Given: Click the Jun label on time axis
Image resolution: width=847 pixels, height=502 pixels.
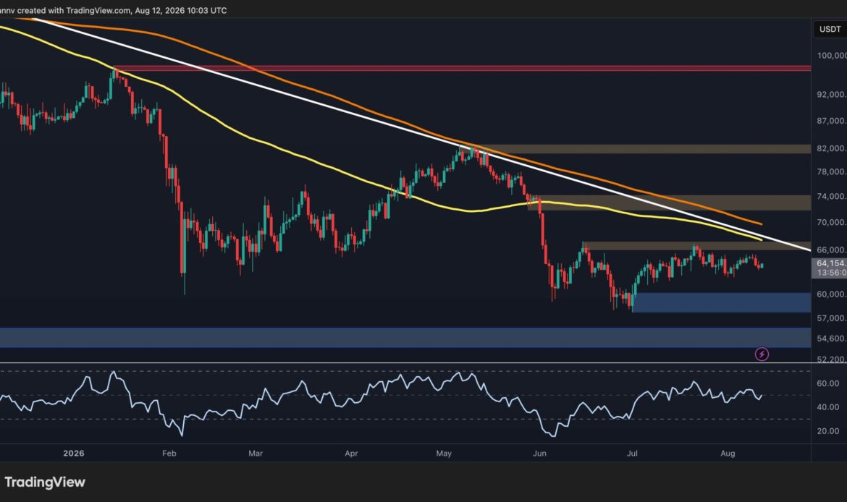Looking at the screenshot, I should pos(539,454).
